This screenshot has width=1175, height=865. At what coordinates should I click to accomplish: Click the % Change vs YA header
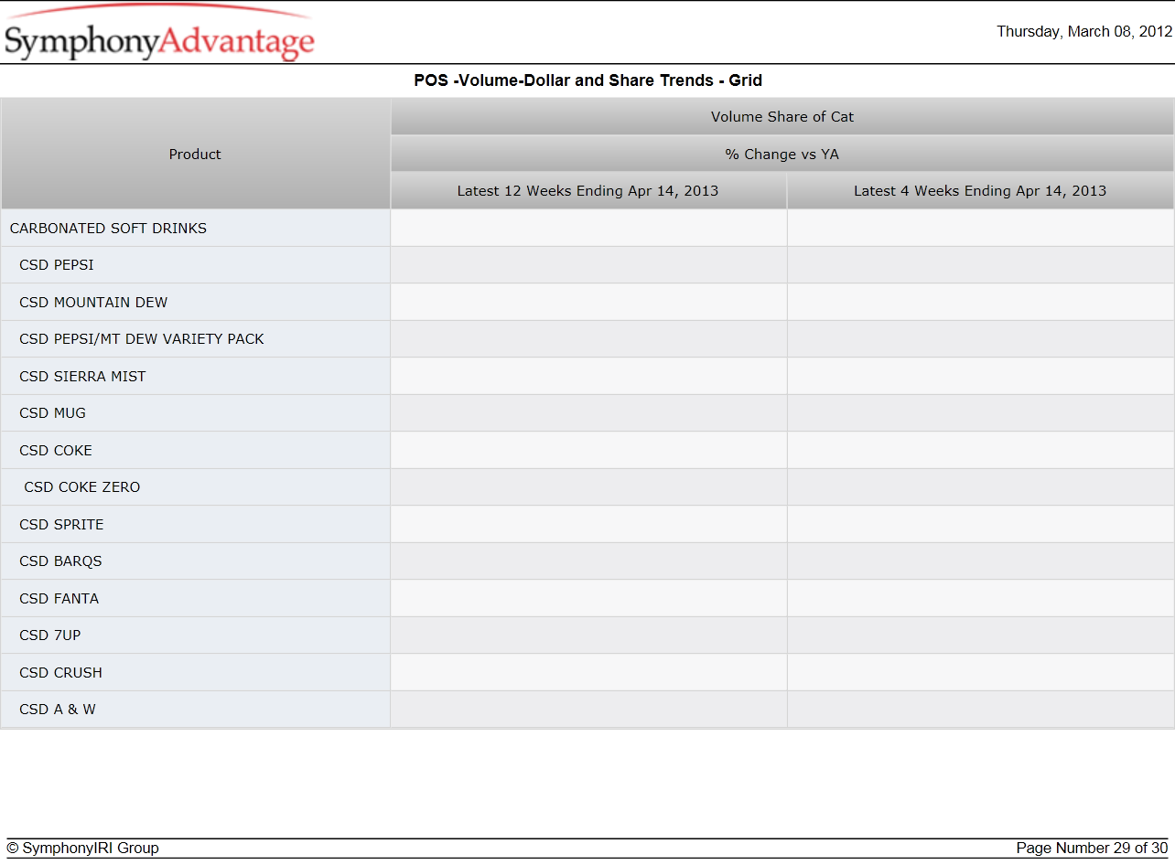[782, 154]
